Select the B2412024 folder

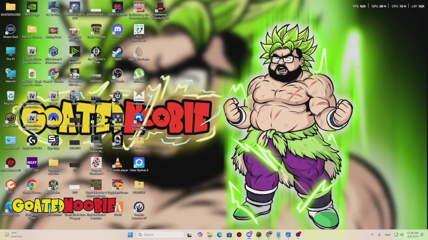[x=139, y=187]
